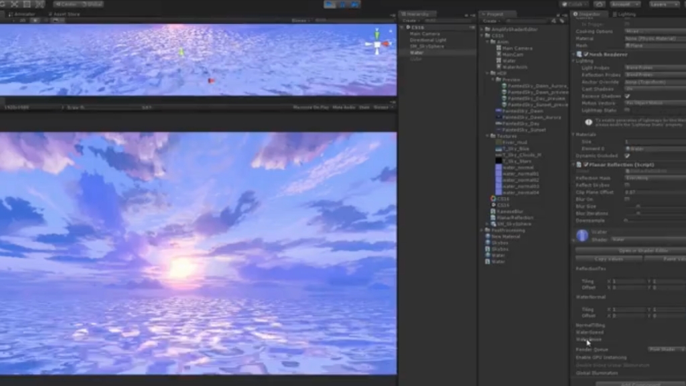Select the Water object in the Hierarchy
The width and height of the screenshot is (686, 386).
coord(417,52)
